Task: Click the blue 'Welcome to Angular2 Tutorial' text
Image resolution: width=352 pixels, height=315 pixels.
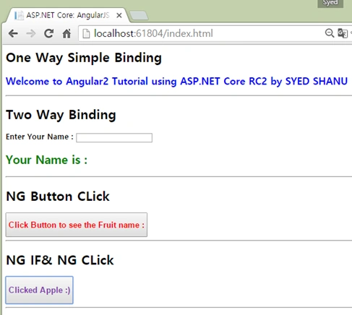Action: 176,82
